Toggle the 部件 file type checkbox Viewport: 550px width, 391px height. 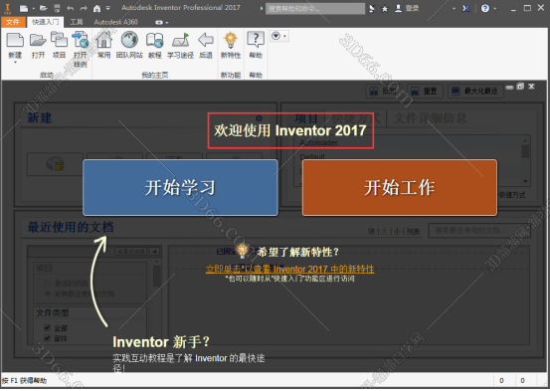pyautogui.click(x=47, y=338)
